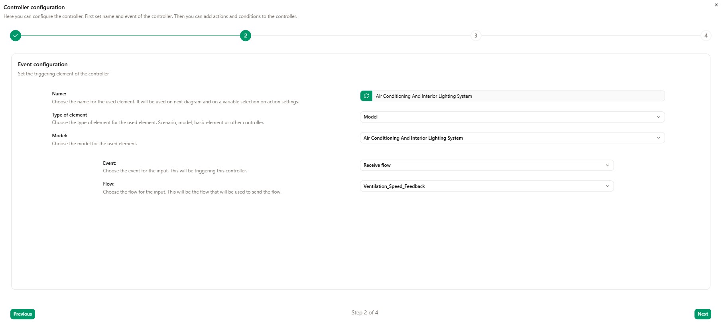
Task: Click the 'Type of element' label
Action: [69, 115]
